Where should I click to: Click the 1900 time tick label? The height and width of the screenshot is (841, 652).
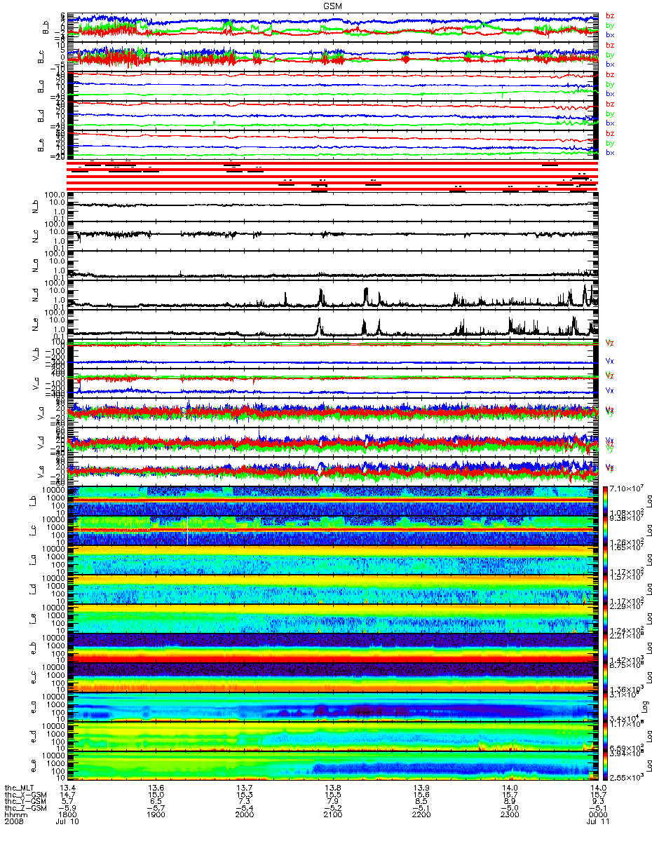click(x=155, y=815)
